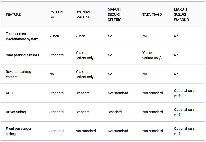
Task: Select Datsun Go's Reverse parking camera 'No' cell
Action: pos(52,74)
